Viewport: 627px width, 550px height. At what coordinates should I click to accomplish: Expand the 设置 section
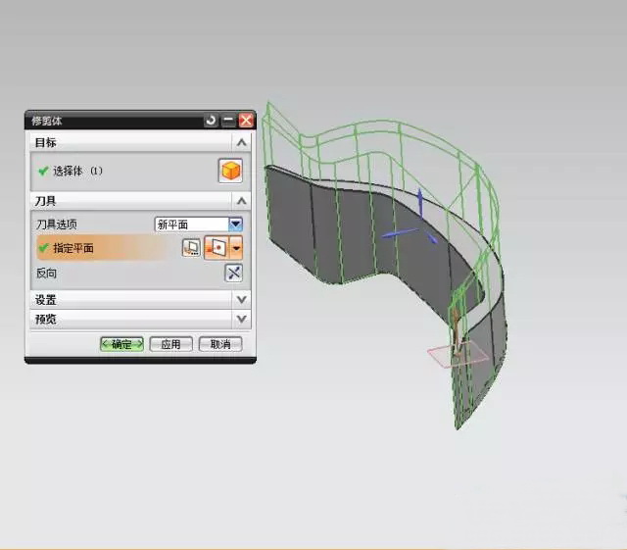tap(241, 299)
